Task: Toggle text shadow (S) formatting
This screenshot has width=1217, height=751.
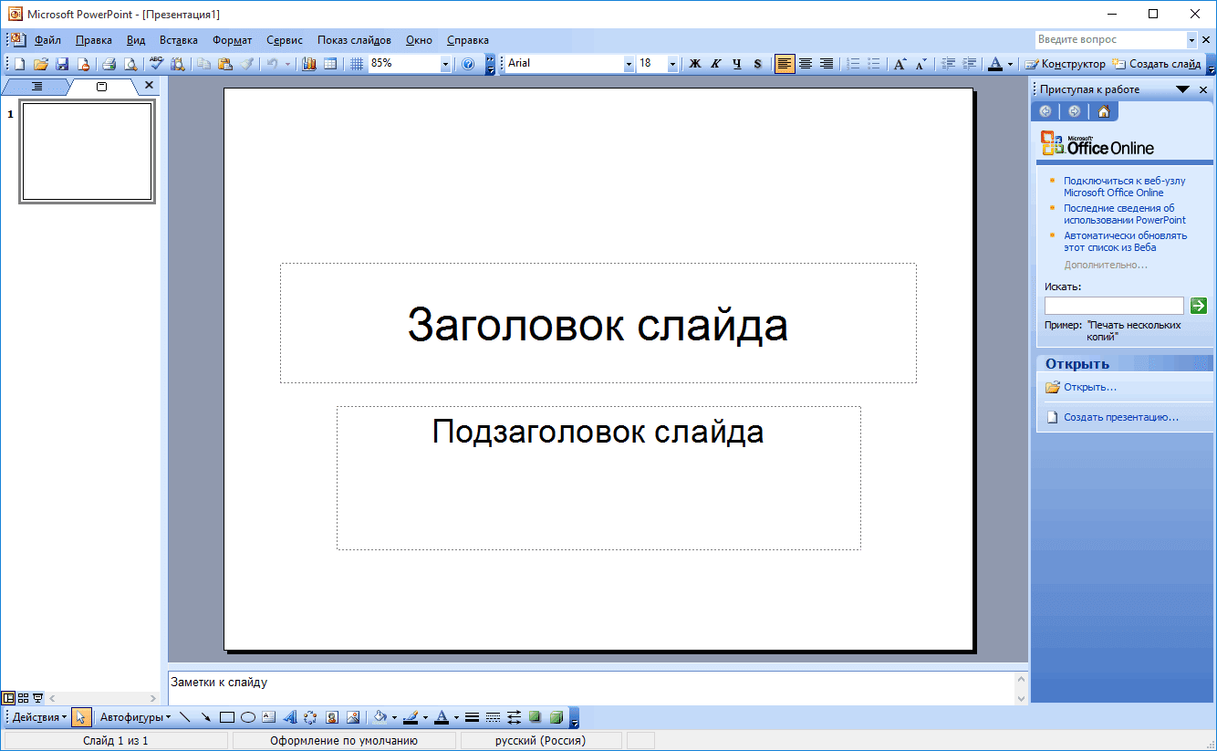Action: 757,64
